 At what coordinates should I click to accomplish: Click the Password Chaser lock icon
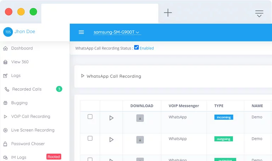[5, 144]
